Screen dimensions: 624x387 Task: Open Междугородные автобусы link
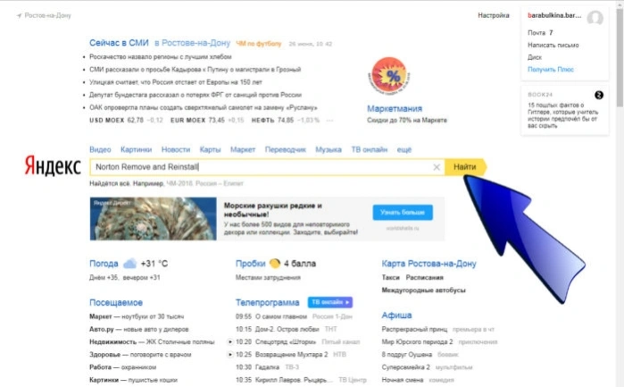coord(424,290)
